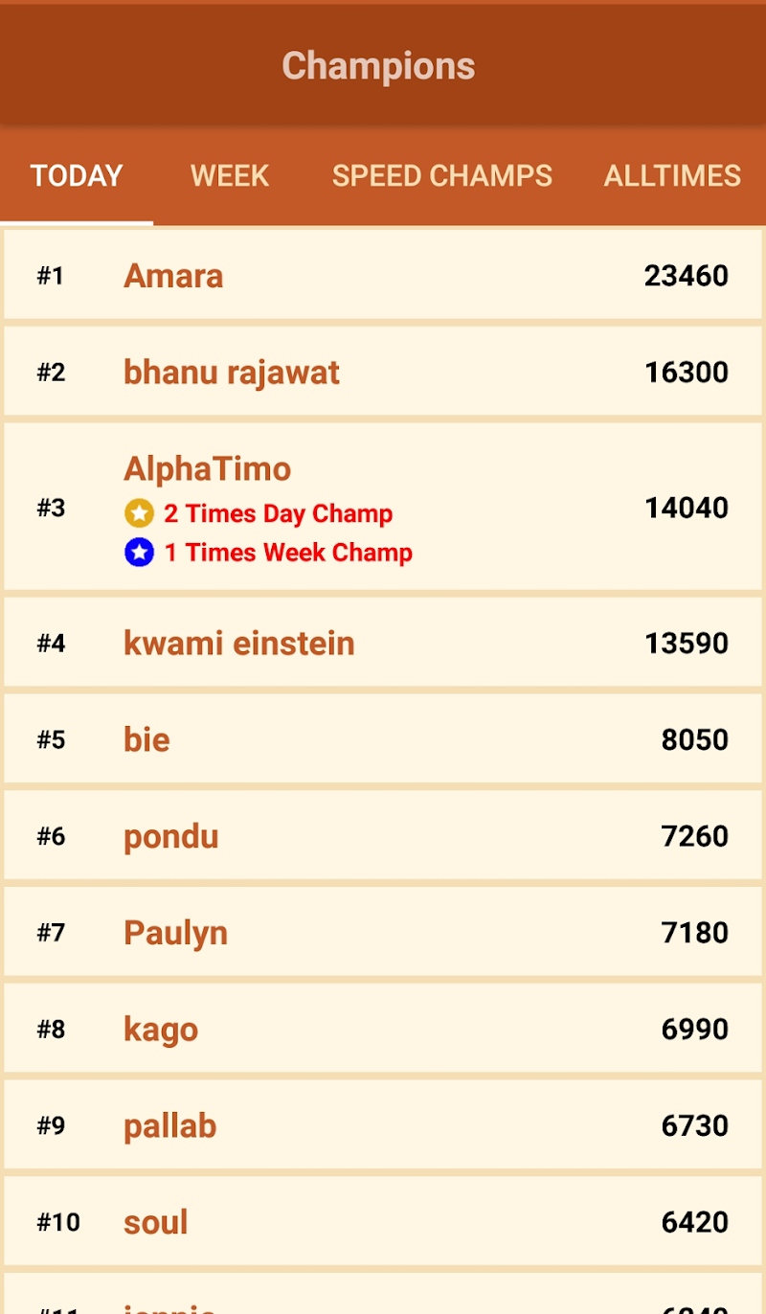Open kwami einstein's entry

238,643
